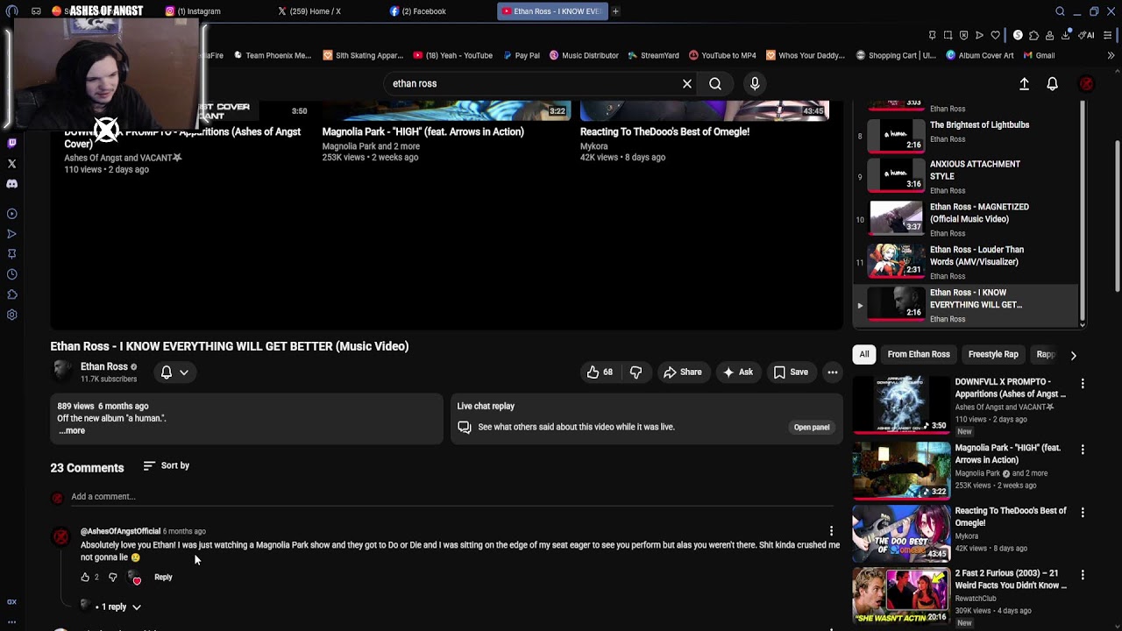The height and width of the screenshot is (631, 1122).
Task: Open YouTube notifications bell at top
Action: 1052,83
